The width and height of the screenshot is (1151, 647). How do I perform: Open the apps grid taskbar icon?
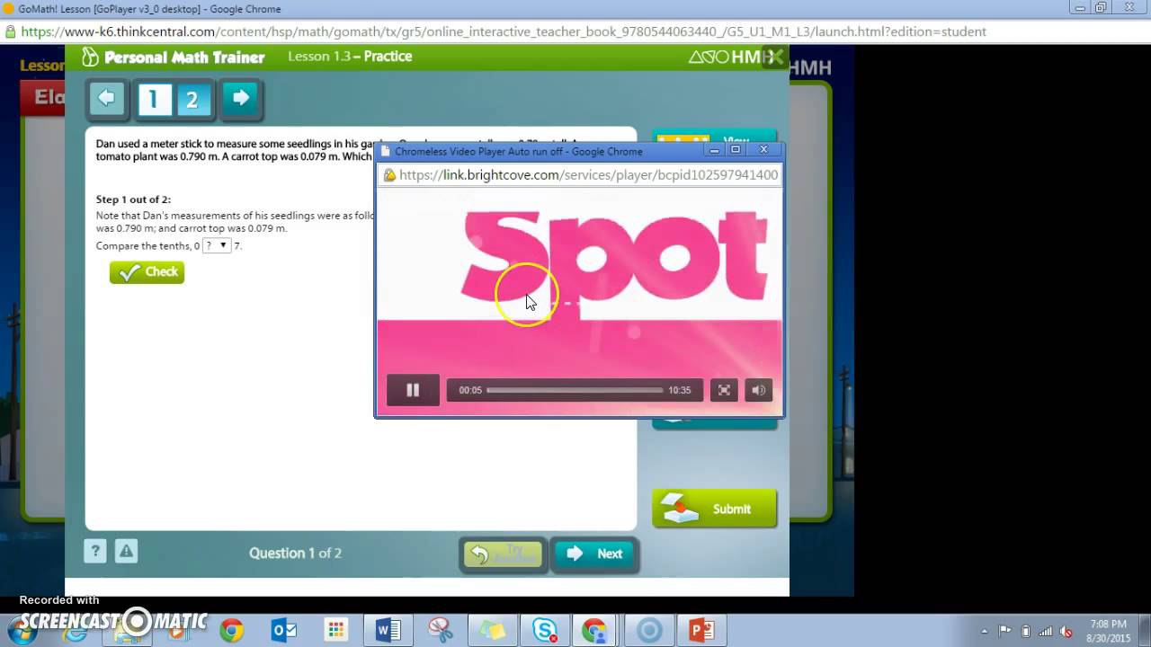pyautogui.click(x=335, y=631)
